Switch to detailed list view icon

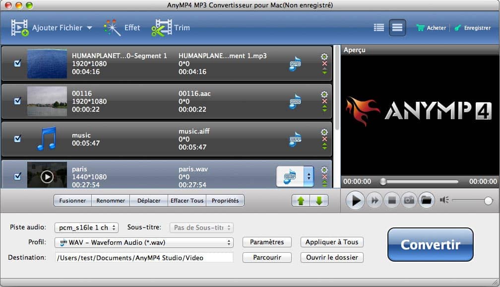(379, 28)
